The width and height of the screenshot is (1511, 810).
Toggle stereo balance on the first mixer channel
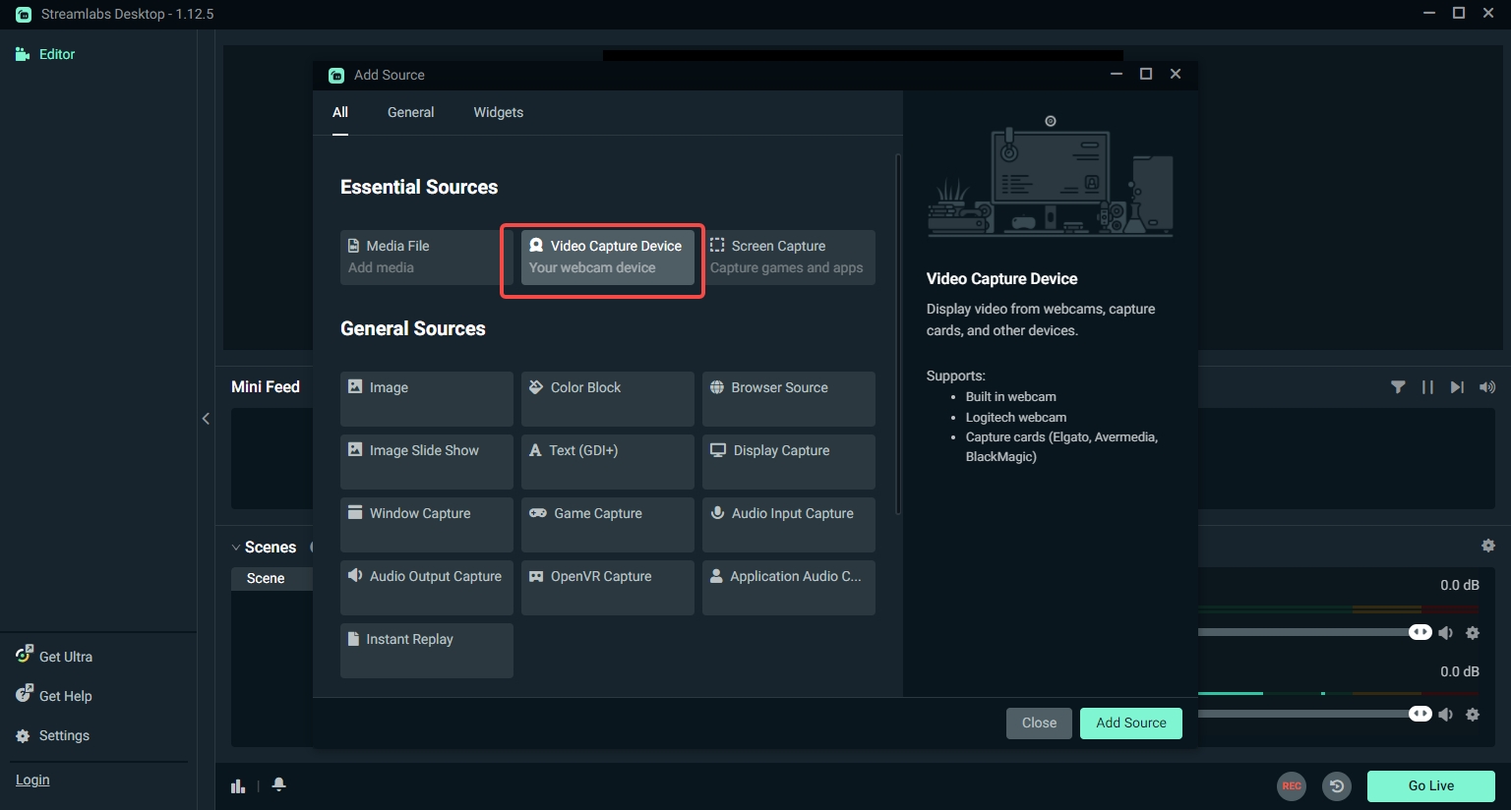1420,632
